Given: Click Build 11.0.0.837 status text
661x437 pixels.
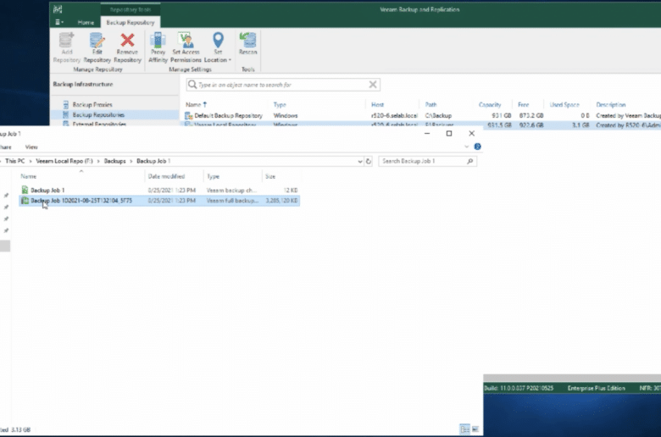Looking at the screenshot, I should [519, 388].
